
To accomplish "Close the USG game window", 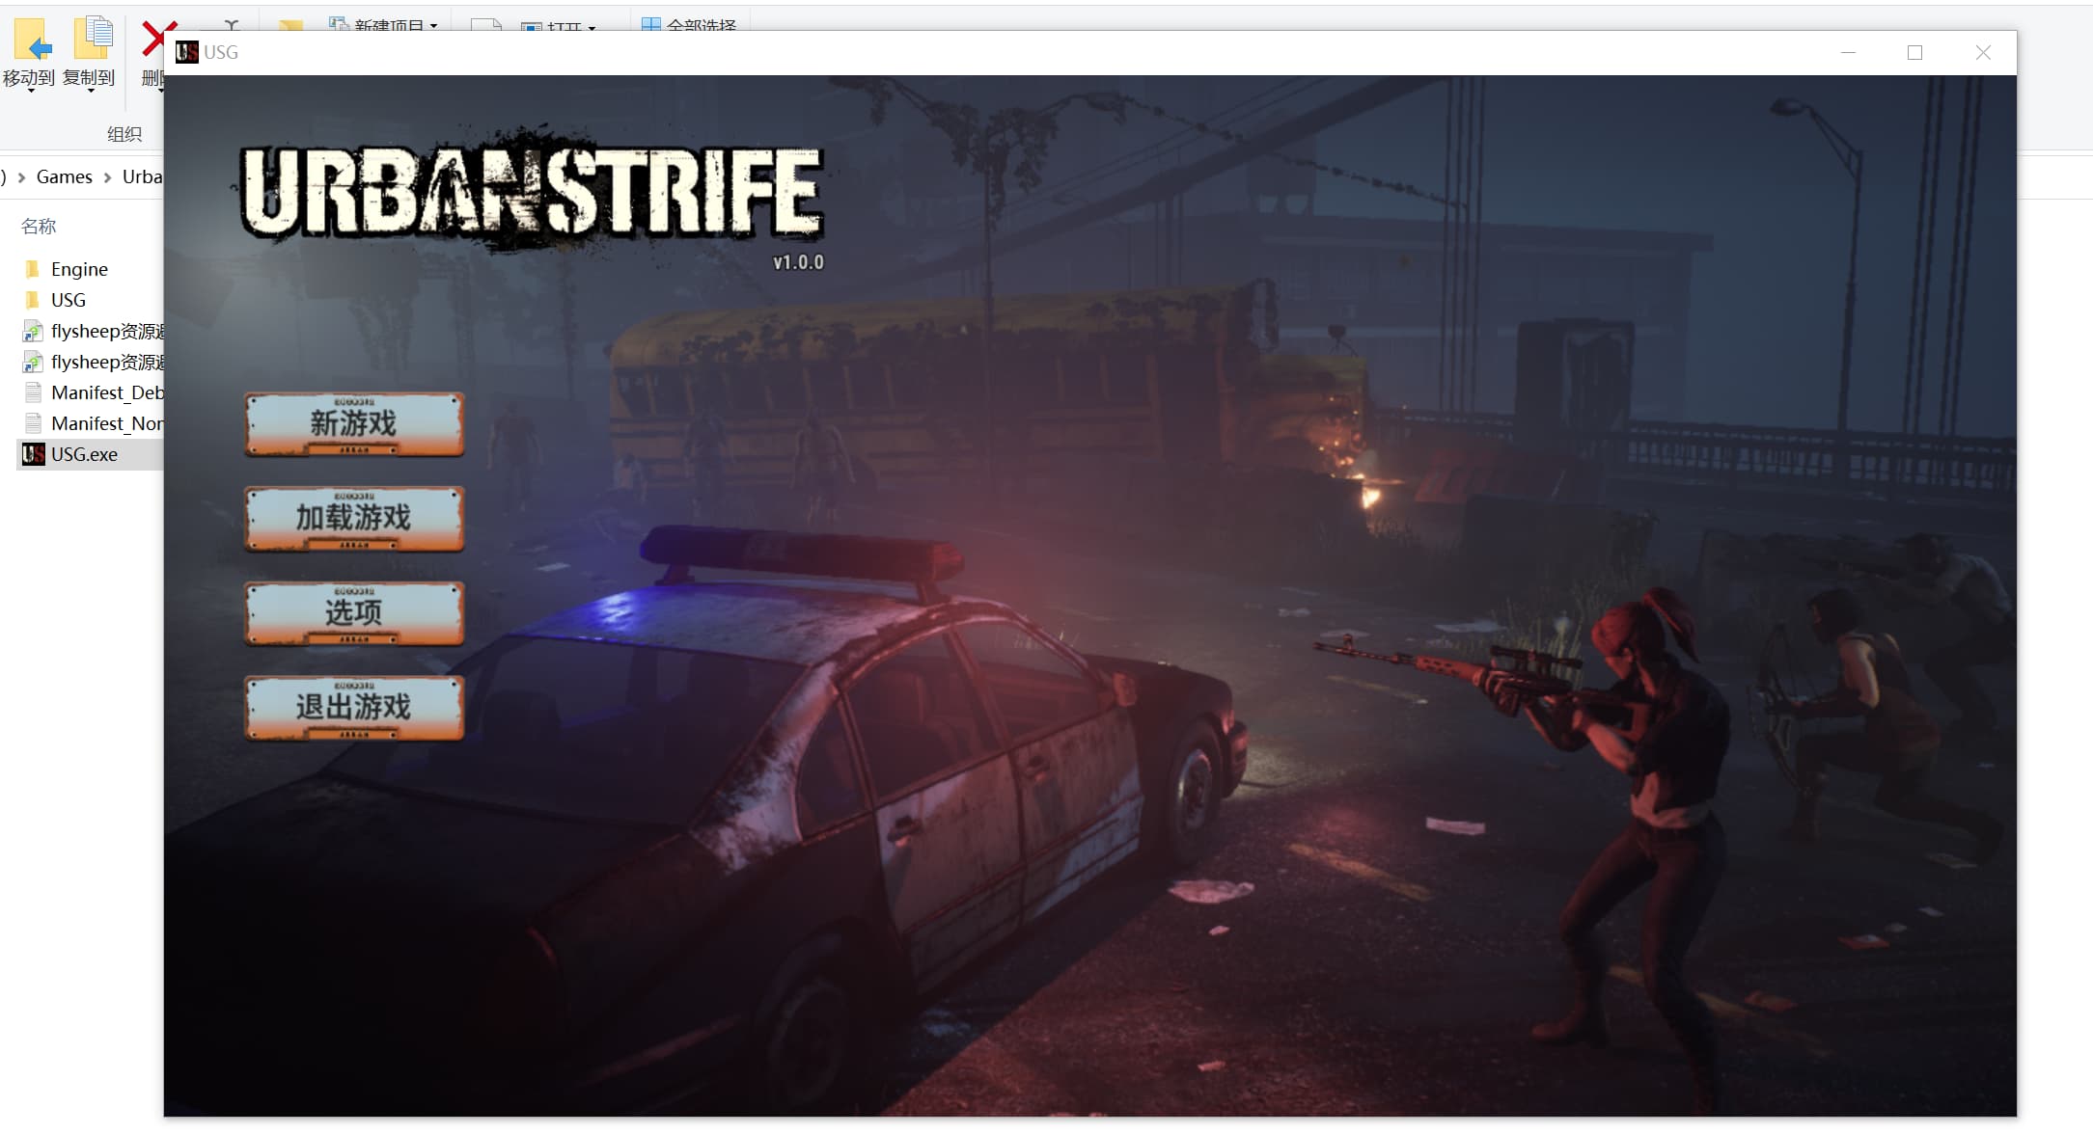I will click(1983, 52).
